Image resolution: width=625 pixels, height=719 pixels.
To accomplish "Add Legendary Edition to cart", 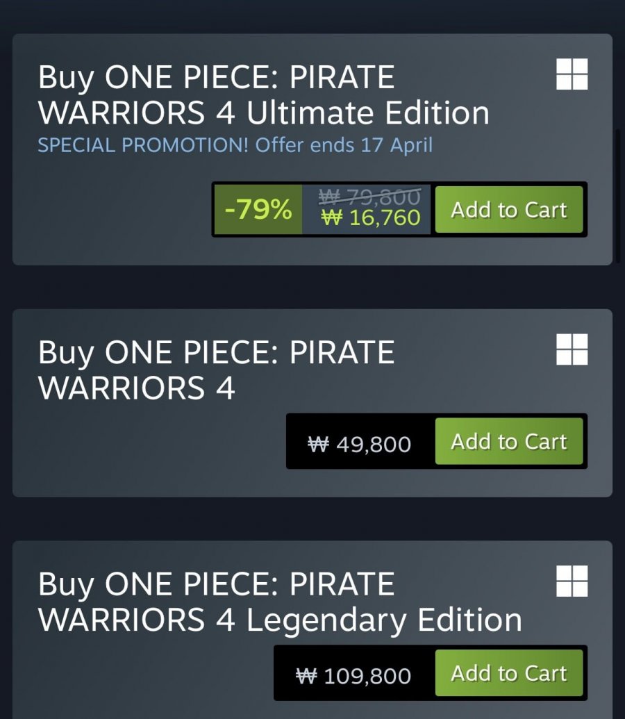I will [509, 673].
